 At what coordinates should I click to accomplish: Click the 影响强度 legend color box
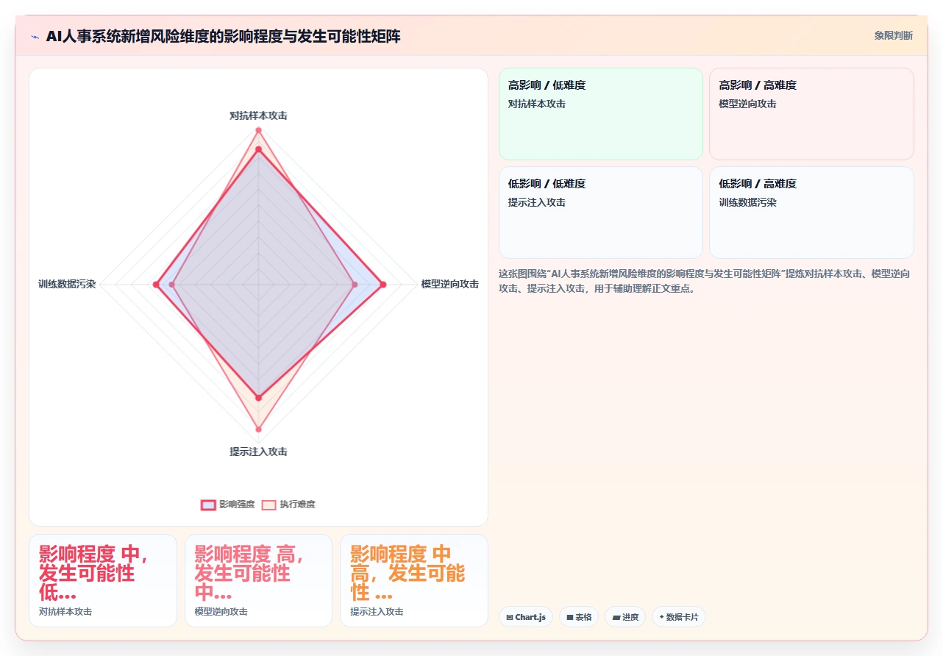point(208,505)
